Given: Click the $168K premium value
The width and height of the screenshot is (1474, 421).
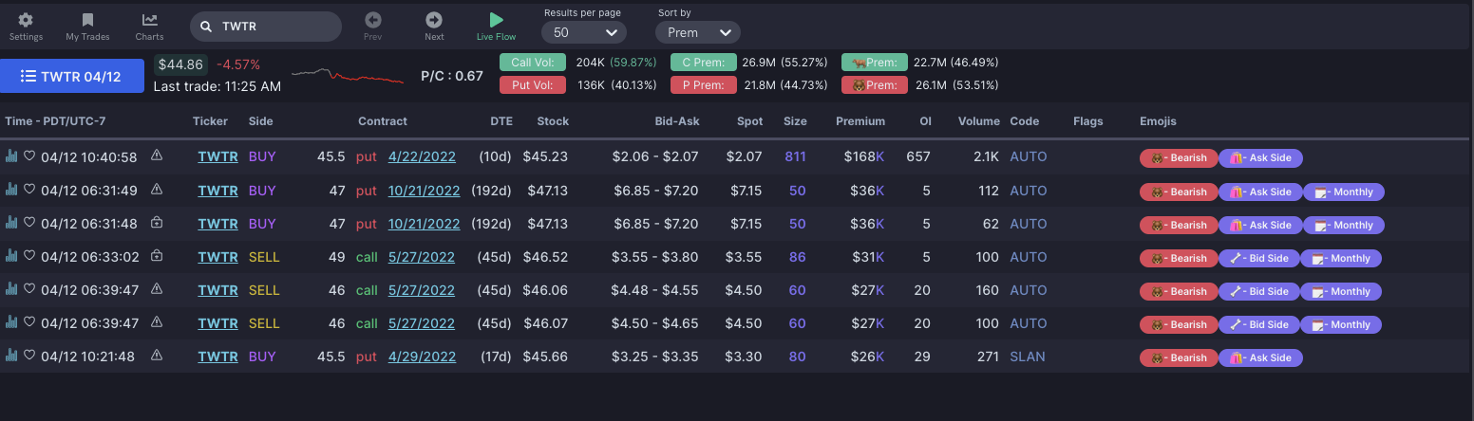Looking at the screenshot, I should click(863, 156).
